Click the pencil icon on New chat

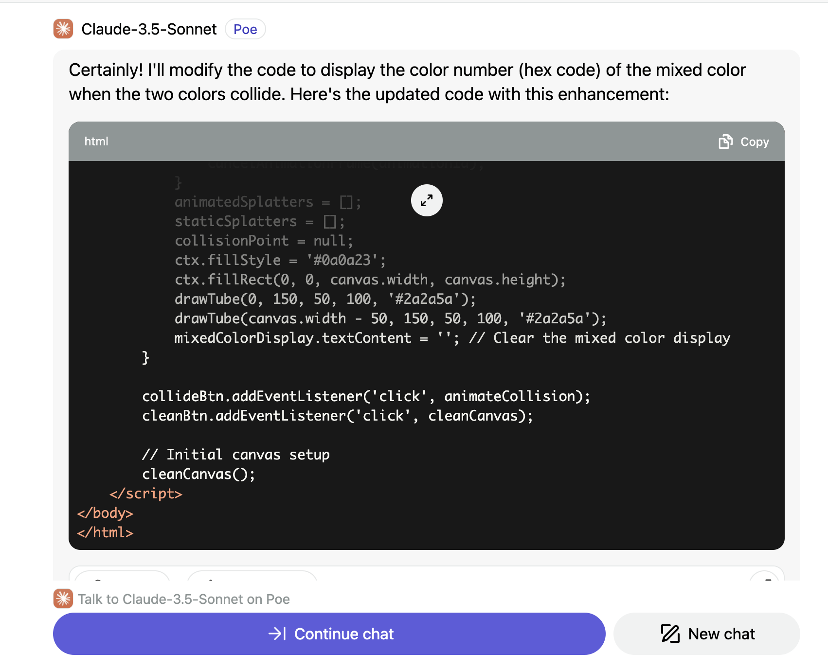[670, 634]
